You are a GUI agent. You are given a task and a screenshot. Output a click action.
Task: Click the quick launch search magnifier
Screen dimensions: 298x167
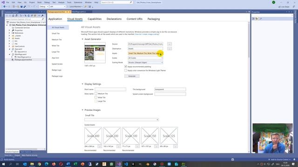(131, 2)
